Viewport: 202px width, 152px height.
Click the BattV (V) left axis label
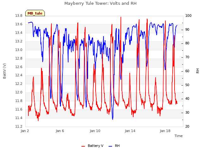4,71
